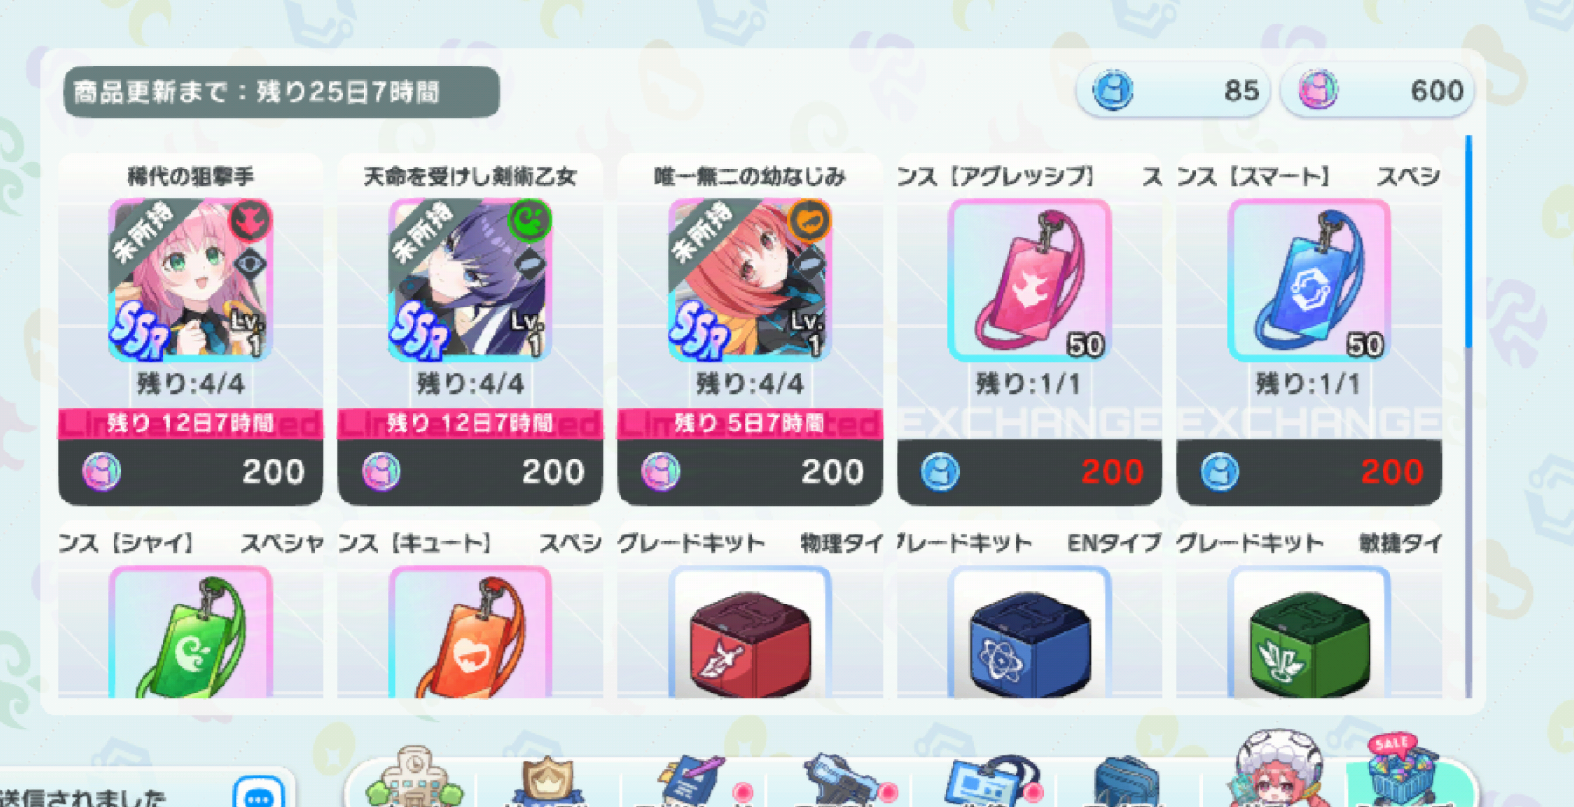Tap the red-haired maid character icon
This screenshot has height=807, width=1574.
coord(1279,770)
